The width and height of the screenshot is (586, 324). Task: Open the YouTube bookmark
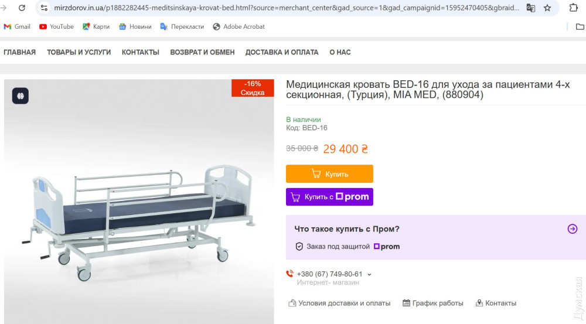56,26
